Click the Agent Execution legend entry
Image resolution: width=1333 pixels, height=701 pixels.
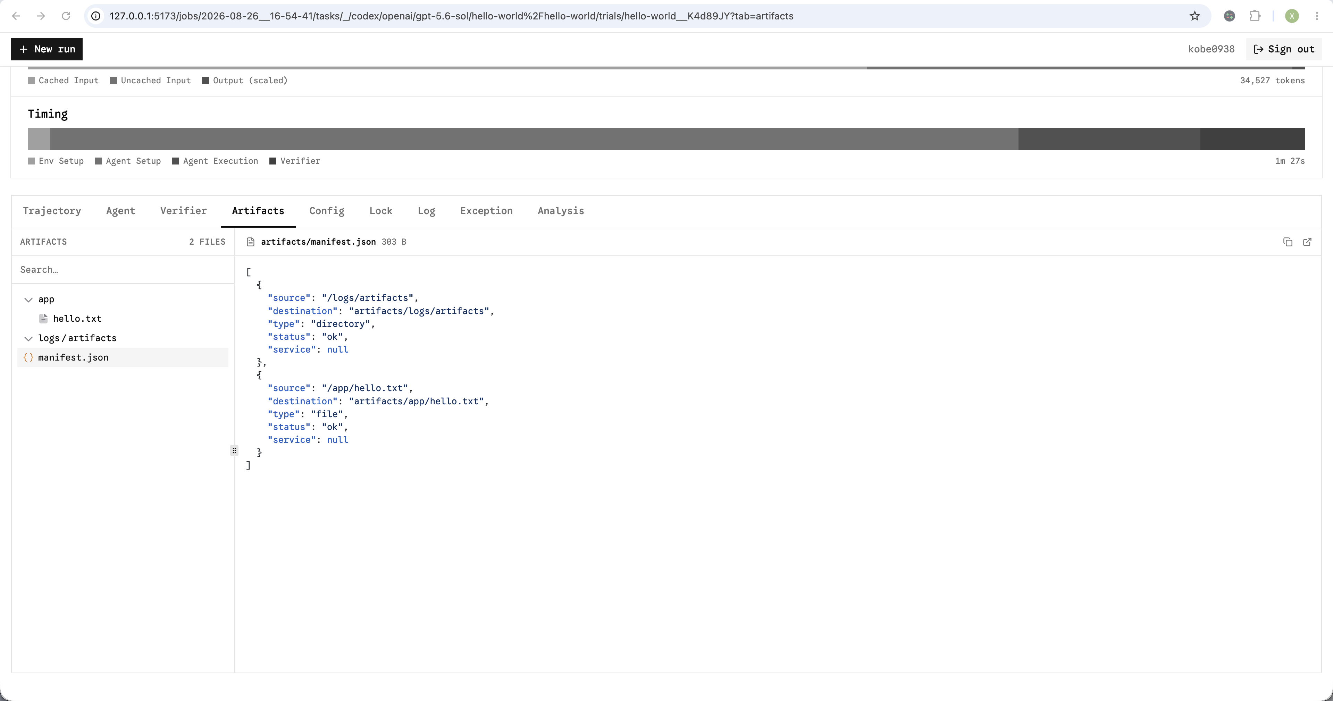click(215, 161)
